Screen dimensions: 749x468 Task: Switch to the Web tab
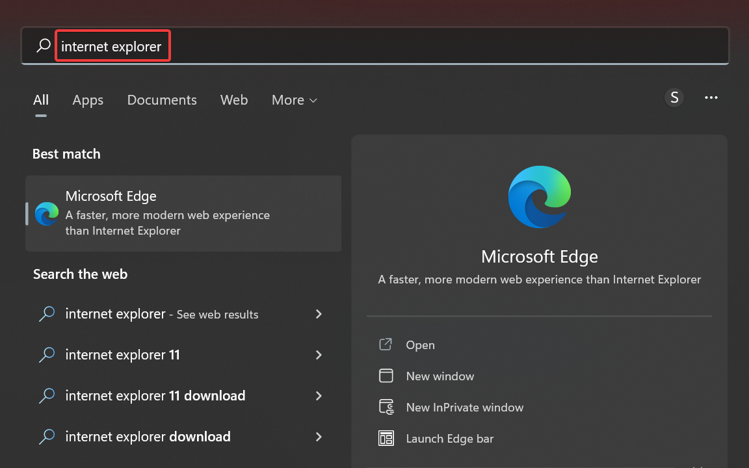click(234, 100)
